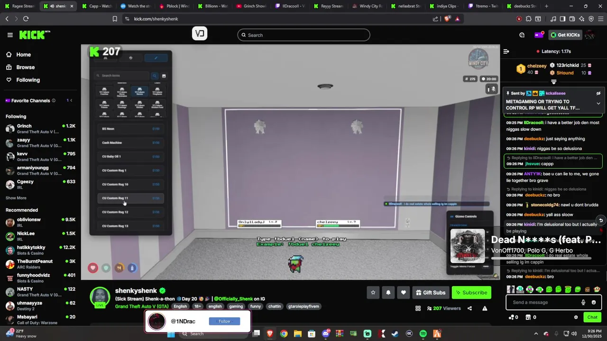Switch to 1tremo Twitch browser tab
Screen dimensions: 607x341
(483, 6)
